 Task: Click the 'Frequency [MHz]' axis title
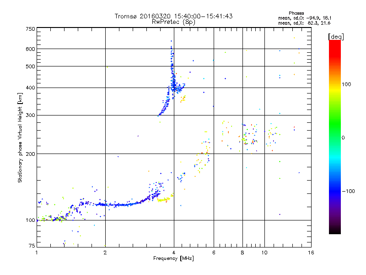tap(173, 258)
